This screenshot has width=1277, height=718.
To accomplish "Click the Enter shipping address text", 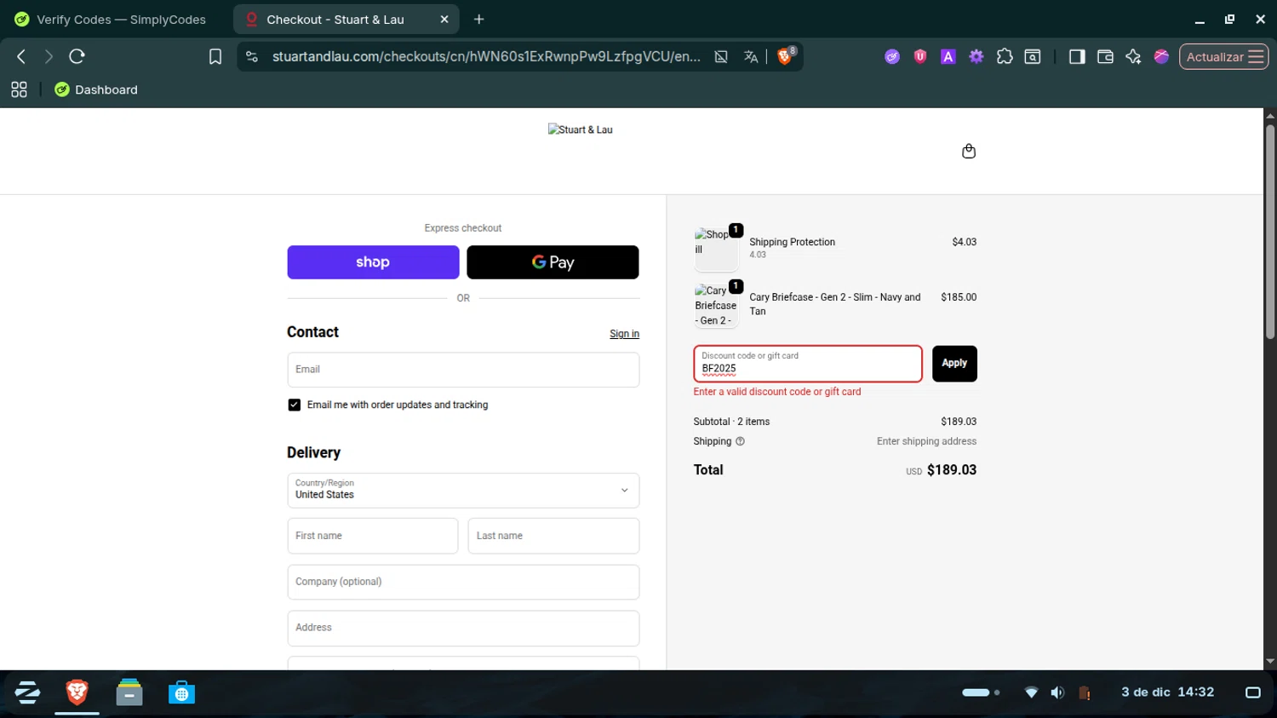I will [926, 441].
